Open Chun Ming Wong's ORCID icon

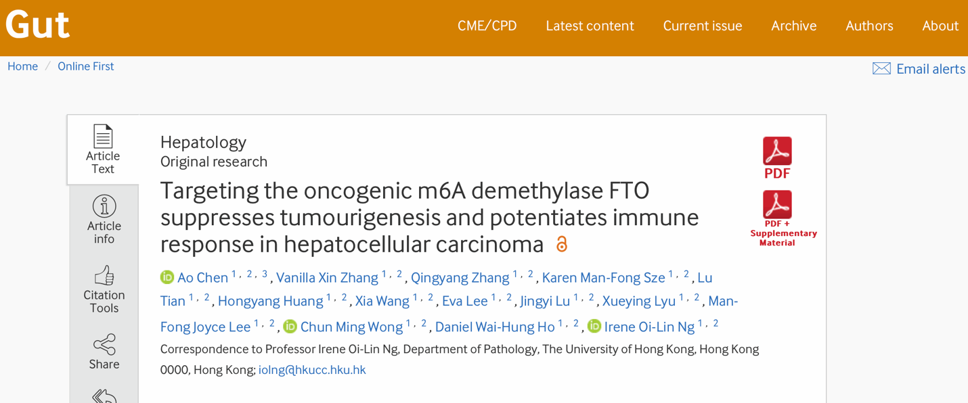[290, 327]
